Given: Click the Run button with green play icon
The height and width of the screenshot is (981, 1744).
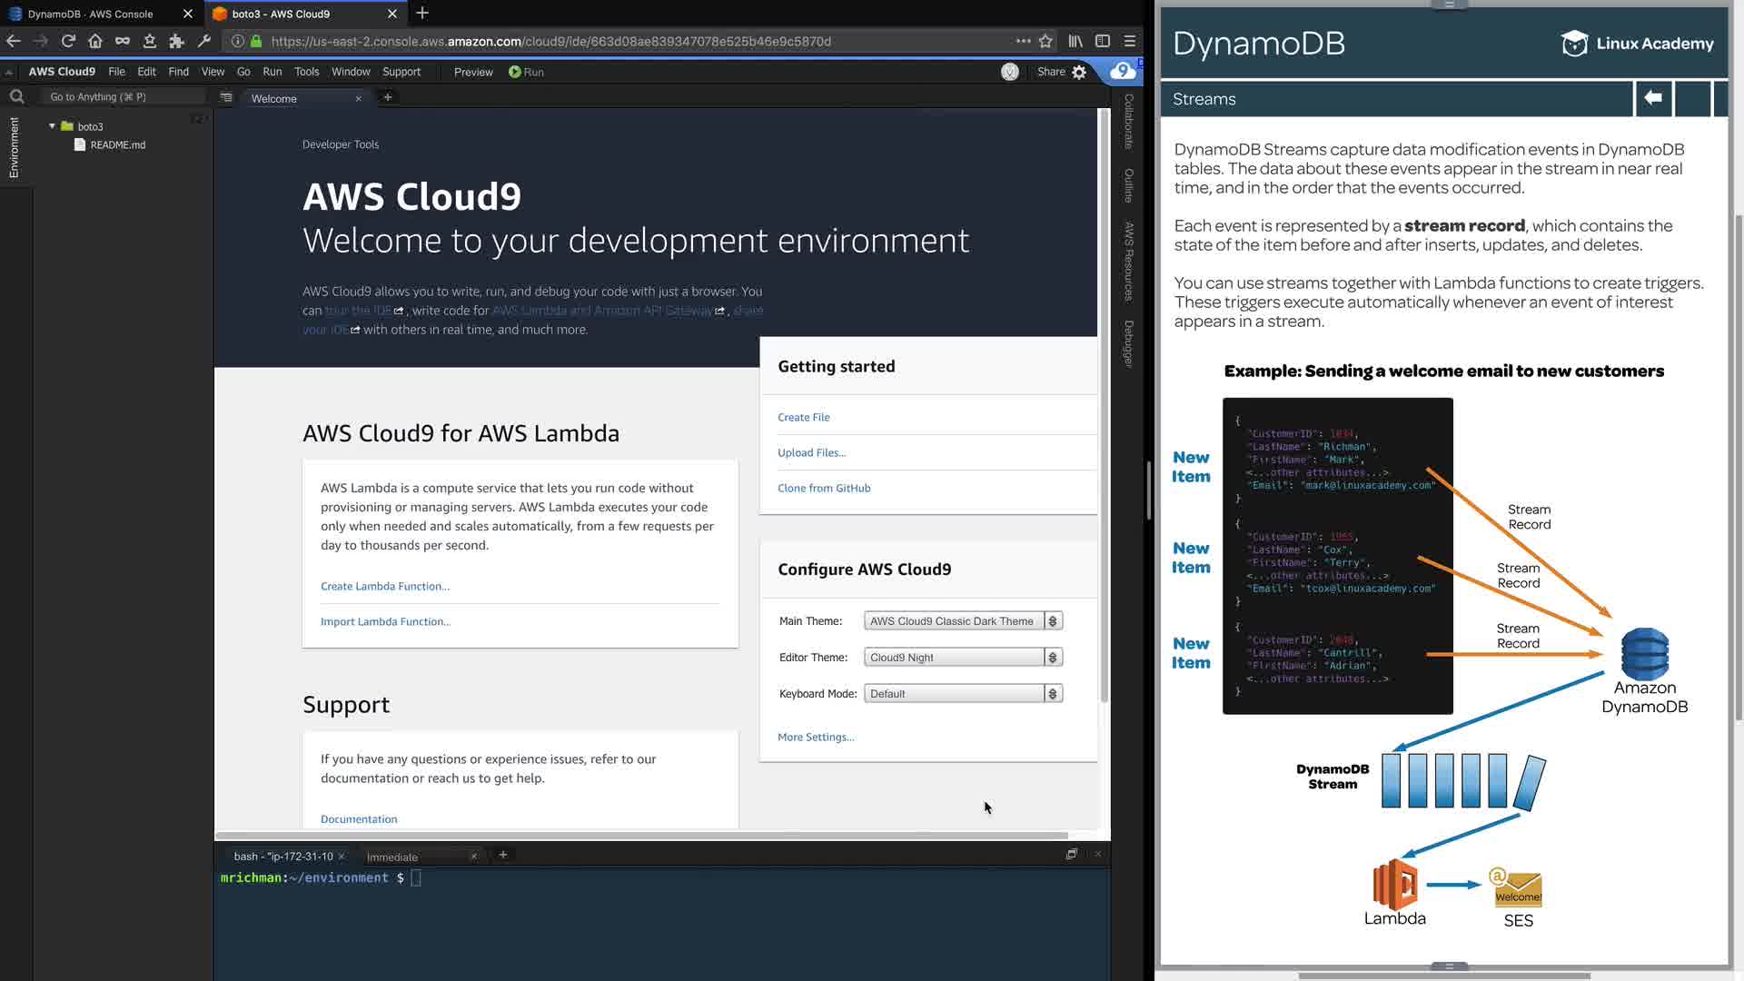Looking at the screenshot, I should [526, 72].
